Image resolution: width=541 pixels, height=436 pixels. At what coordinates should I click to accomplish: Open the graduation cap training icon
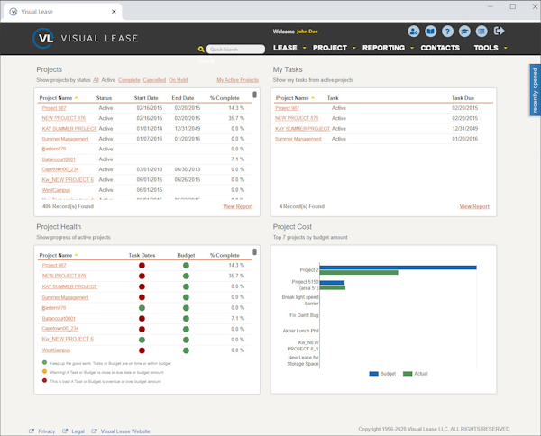[x=464, y=32]
